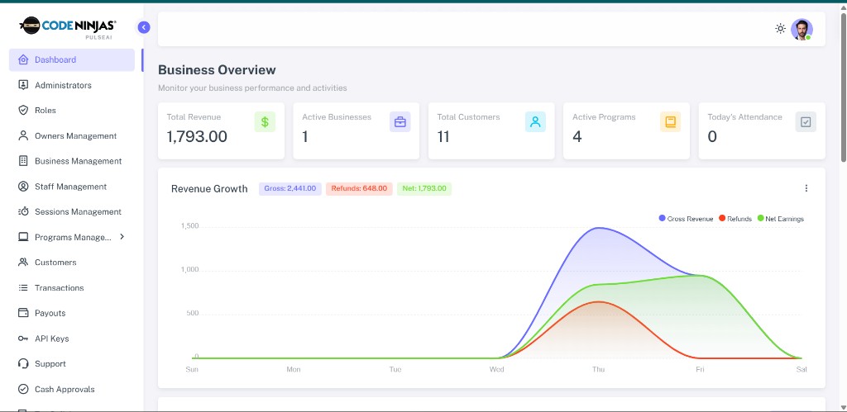
Task: Open the Revenue Growth three-dot options menu
Action: (806, 188)
